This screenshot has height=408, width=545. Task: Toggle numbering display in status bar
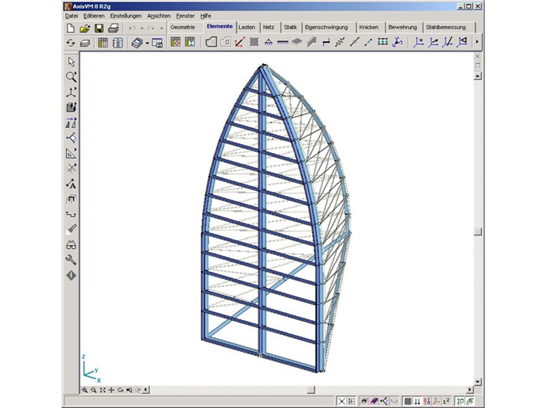click(x=446, y=401)
